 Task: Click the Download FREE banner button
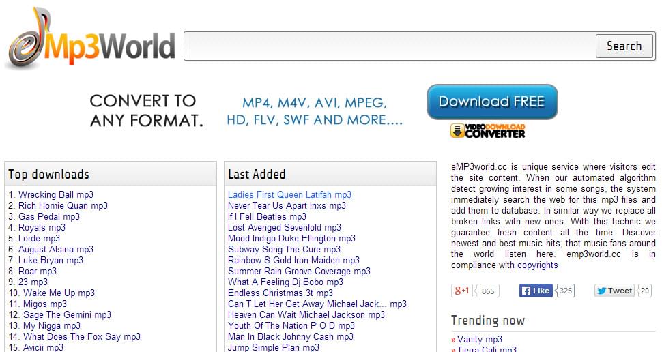coord(492,102)
